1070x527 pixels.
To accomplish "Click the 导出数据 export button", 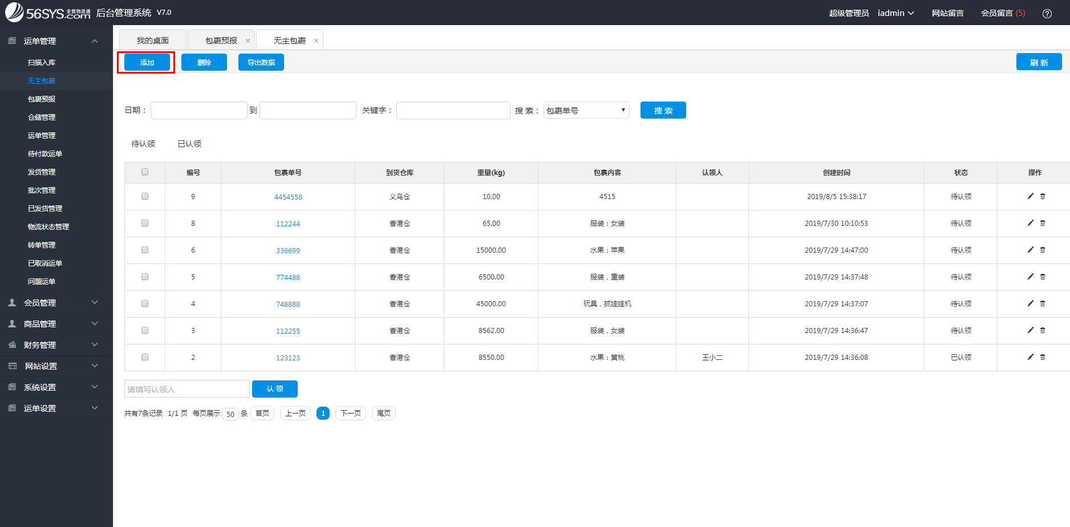I will pos(261,62).
